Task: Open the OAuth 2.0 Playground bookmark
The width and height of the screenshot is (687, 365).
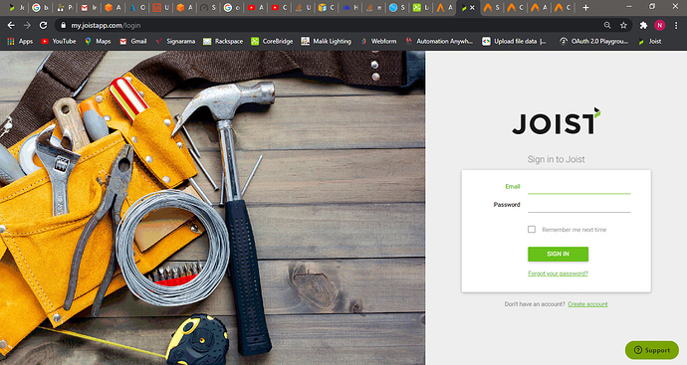Action: tap(594, 41)
